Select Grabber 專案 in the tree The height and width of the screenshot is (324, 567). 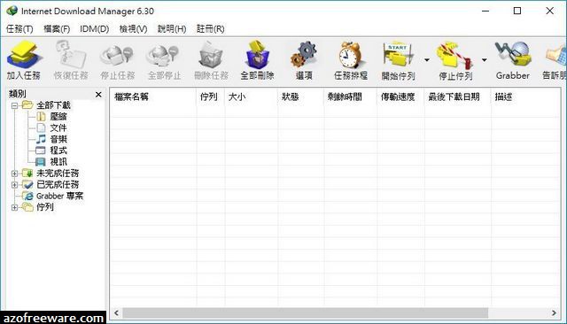pos(59,196)
